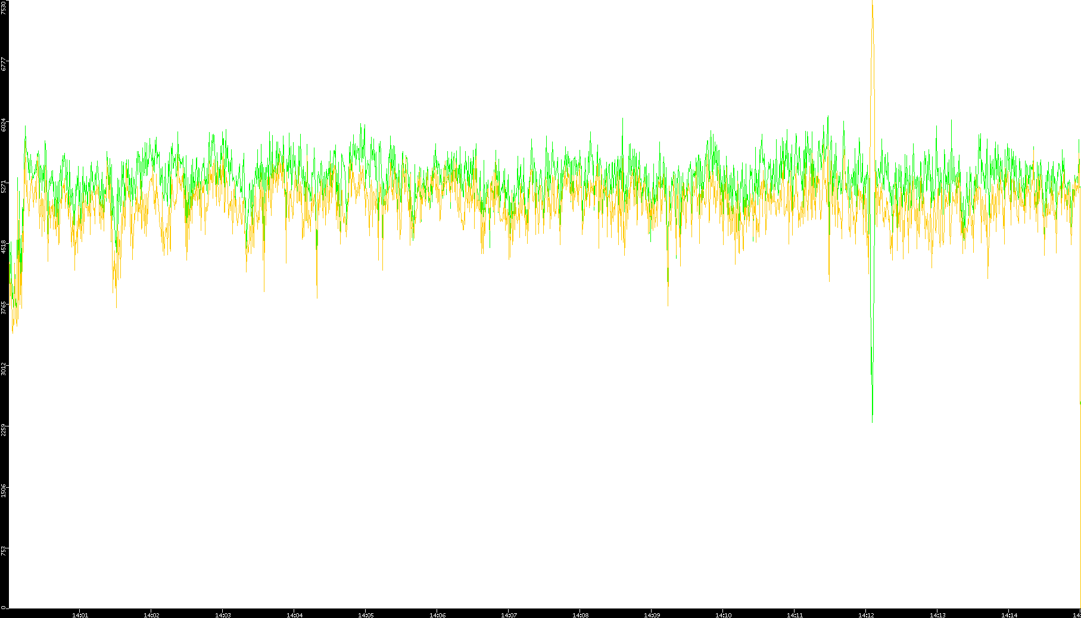The width and height of the screenshot is (1081, 618).
Task: Select the 3765 vertical axis value
Action: point(4,308)
